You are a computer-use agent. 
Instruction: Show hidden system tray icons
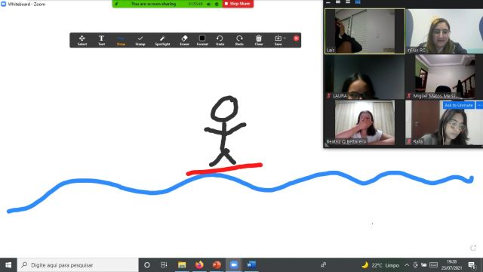[x=407, y=265]
